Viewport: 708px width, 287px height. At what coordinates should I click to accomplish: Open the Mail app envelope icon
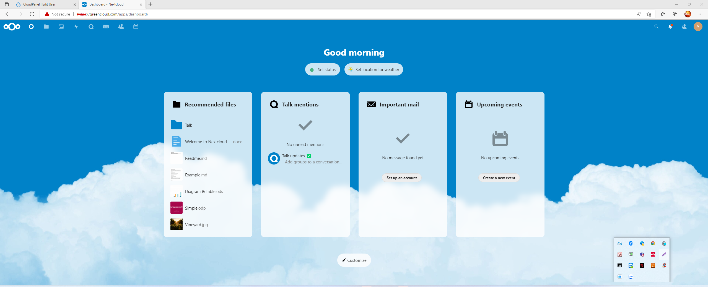point(106,27)
